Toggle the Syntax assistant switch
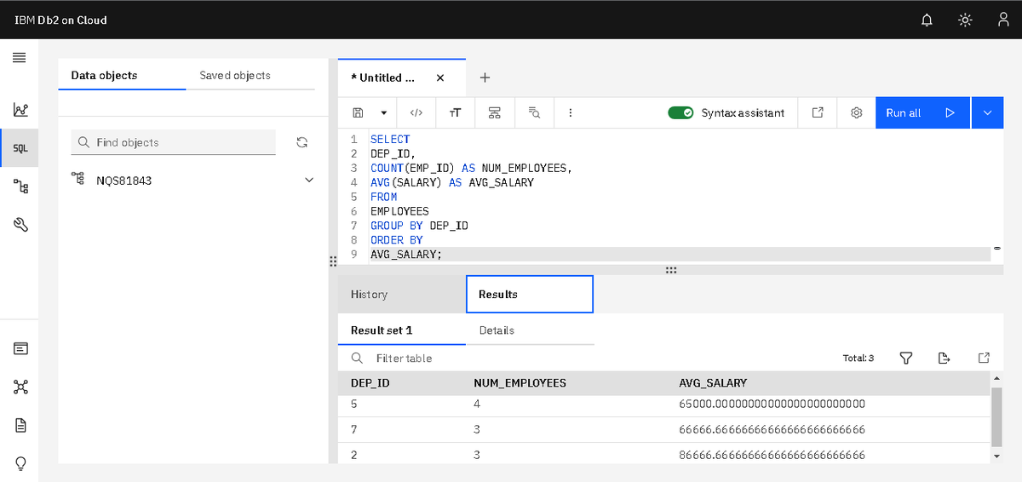Viewport: 1022px width, 482px height. click(x=681, y=112)
